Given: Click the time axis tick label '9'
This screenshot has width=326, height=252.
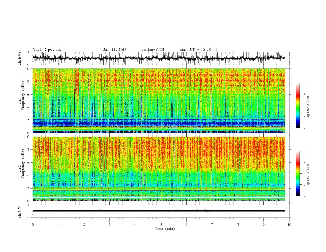Looking at the screenshot, I should tap(263, 224).
